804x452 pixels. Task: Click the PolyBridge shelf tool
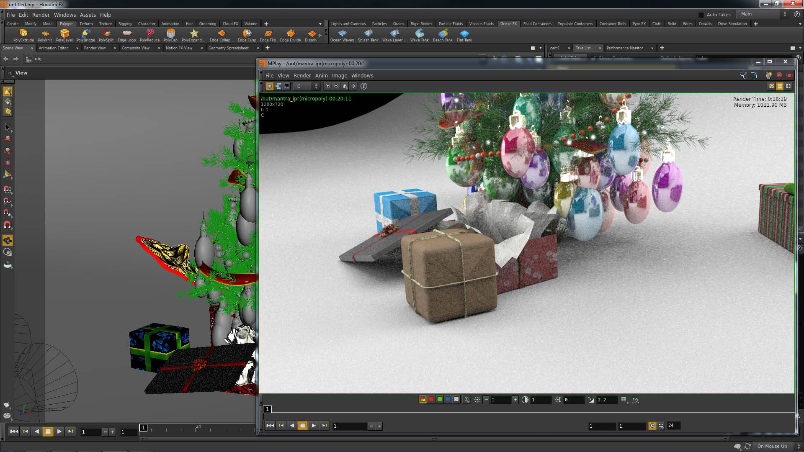click(85, 35)
